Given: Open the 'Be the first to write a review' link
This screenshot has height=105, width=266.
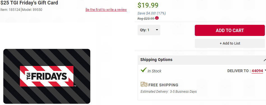Looking at the screenshot, I should [x=106, y=9].
